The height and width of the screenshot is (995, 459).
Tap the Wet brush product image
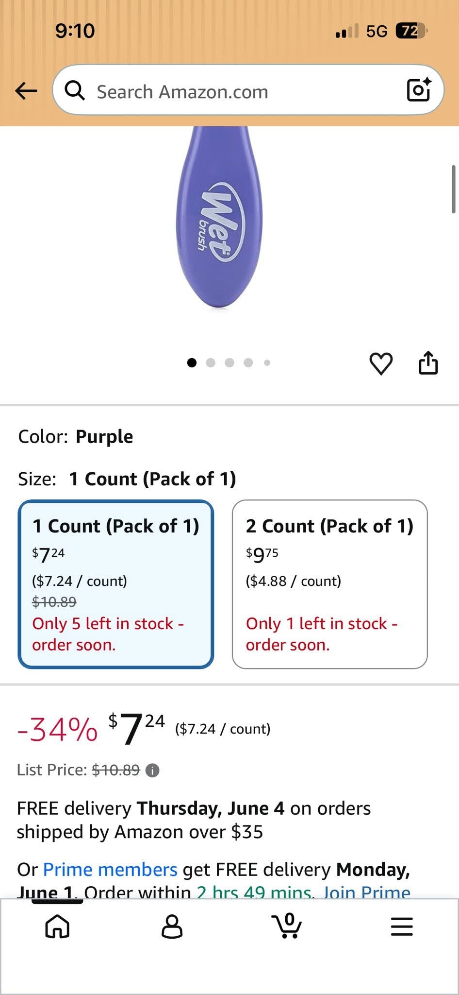(220, 217)
